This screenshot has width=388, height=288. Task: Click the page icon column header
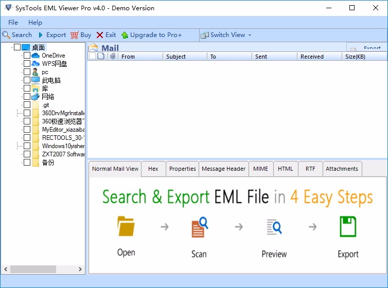coord(101,56)
